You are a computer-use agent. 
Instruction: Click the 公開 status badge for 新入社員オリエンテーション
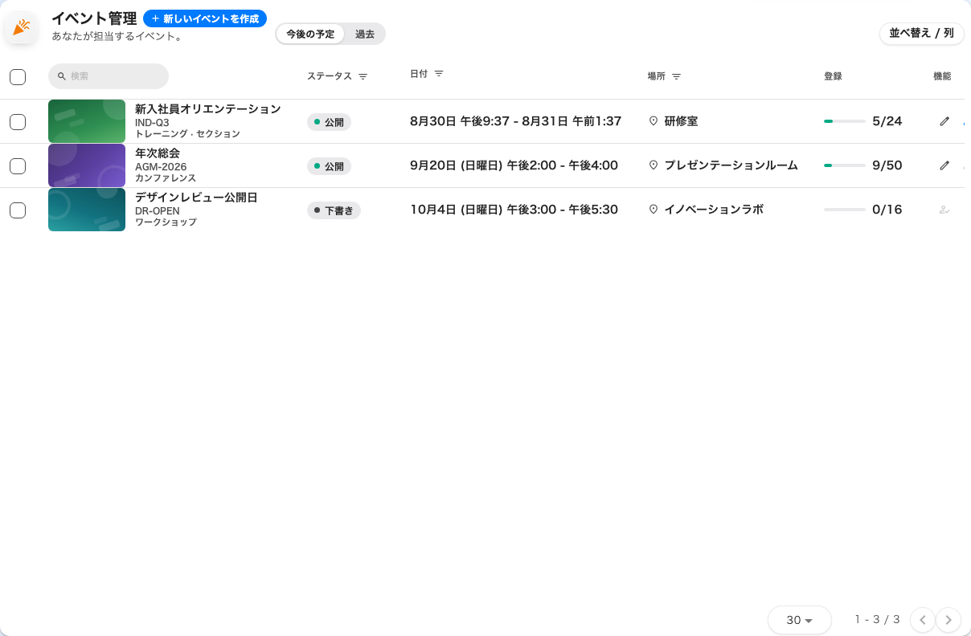click(329, 122)
